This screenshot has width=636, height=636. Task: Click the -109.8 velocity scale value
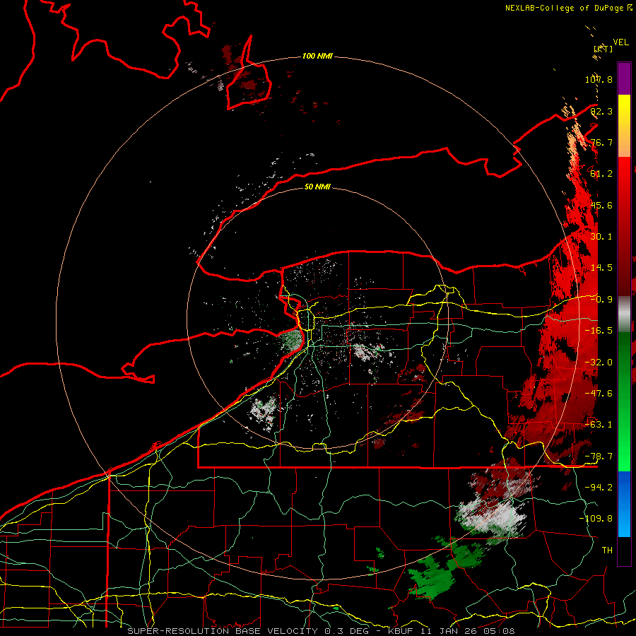coord(596,519)
